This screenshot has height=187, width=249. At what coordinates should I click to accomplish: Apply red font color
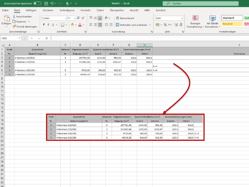pos(80,25)
